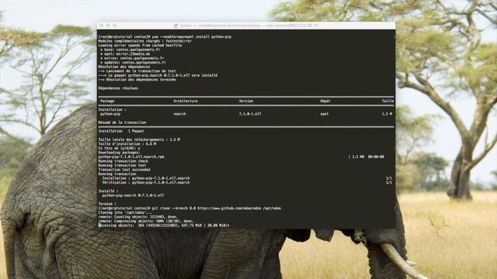Click the '1.5 MB 00:00:00' download status
The image size is (497, 279).
(367, 157)
